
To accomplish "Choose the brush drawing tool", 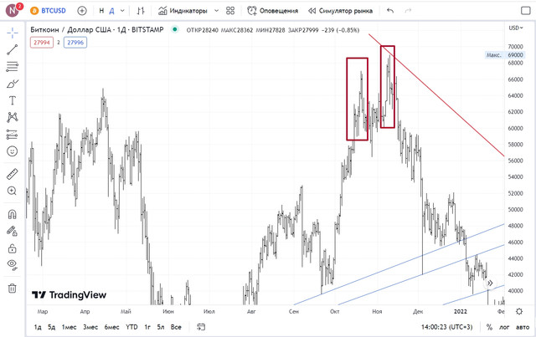I will click(13, 84).
